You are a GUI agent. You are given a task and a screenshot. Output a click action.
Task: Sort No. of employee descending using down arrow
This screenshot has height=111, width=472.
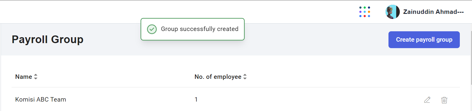pyautogui.click(x=245, y=79)
